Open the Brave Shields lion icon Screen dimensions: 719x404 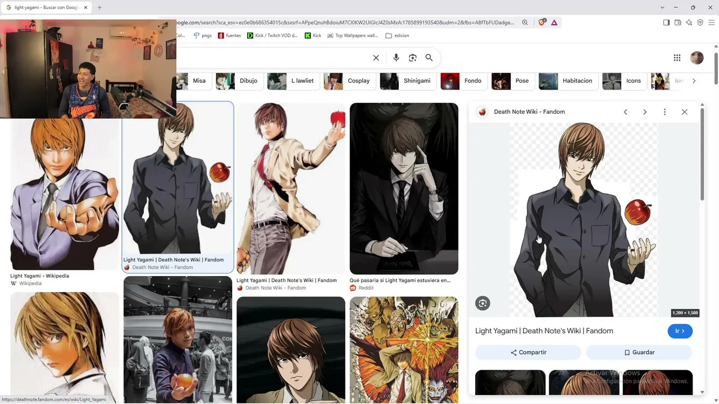(x=541, y=22)
